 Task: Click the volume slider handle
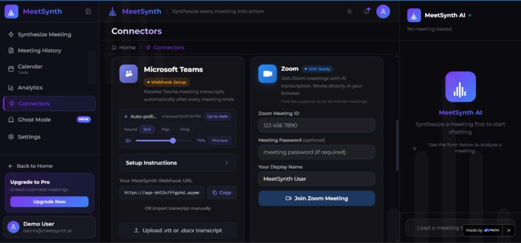pyautogui.click(x=173, y=141)
